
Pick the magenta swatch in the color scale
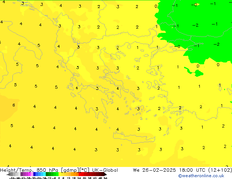click(x=29, y=174)
